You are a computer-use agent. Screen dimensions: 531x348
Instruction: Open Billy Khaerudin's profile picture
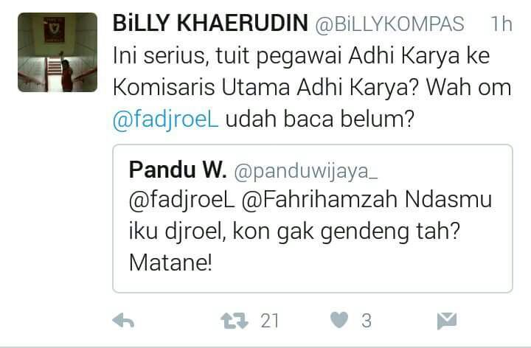click(x=58, y=52)
